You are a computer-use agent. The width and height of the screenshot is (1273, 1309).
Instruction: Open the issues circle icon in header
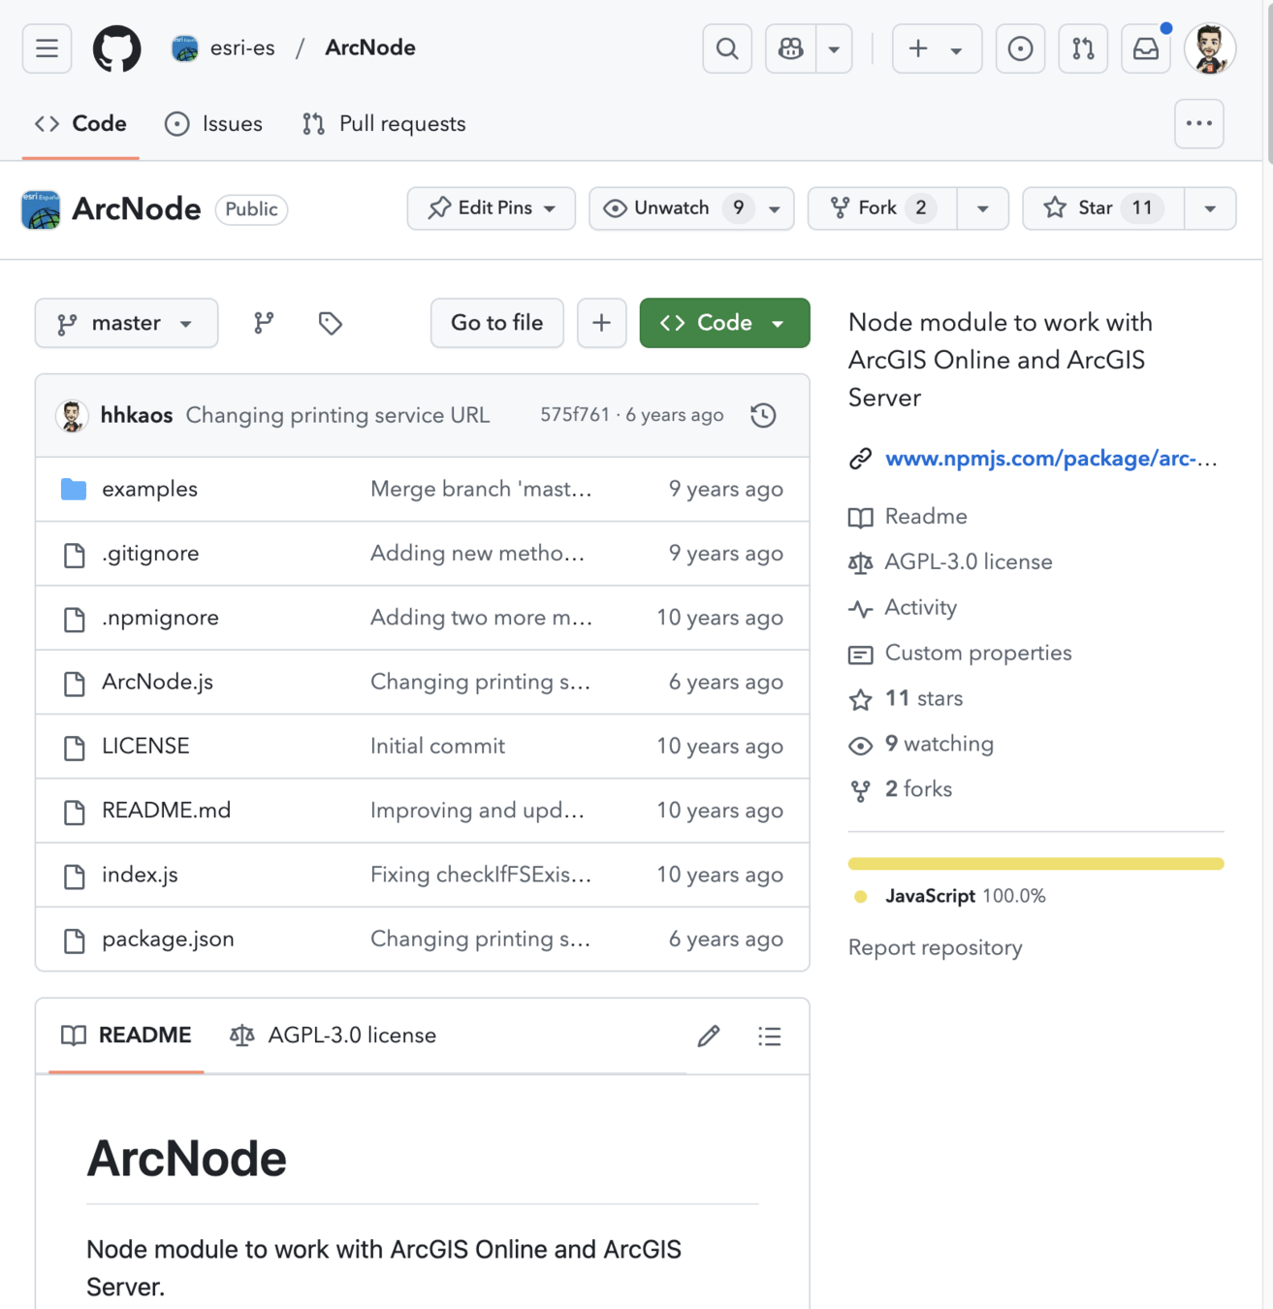1020,48
